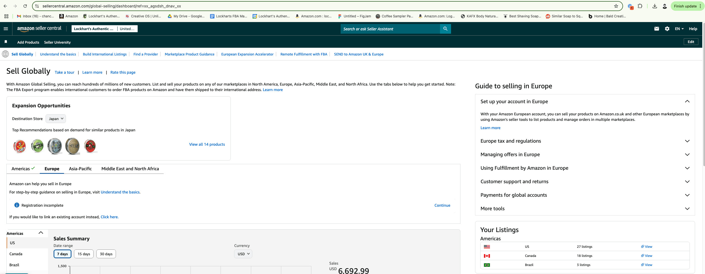Click the browser address bar URL

[112, 6]
